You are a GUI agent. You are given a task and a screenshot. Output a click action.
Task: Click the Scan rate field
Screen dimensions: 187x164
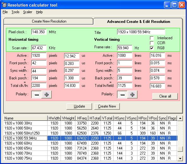(39, 48)
